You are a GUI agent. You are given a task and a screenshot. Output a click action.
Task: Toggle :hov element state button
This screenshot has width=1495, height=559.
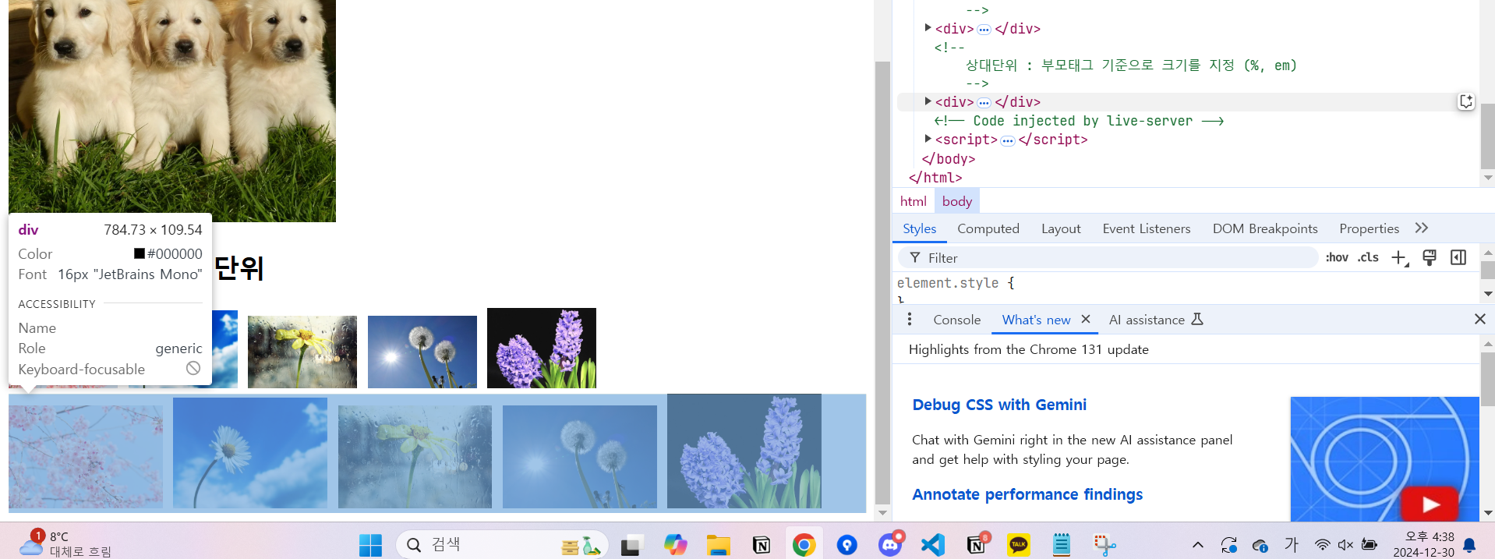click(x=1337, y=257)
